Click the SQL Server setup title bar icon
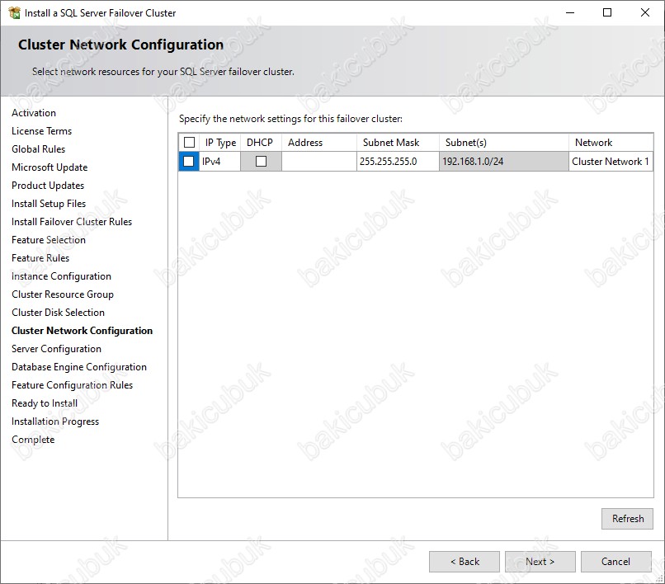The height and width of the screenshot is (584, 665). 14,12
